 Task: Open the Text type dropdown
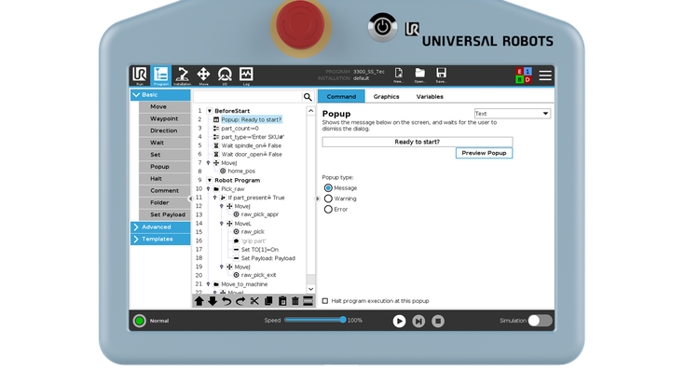(x=512, y=114)
